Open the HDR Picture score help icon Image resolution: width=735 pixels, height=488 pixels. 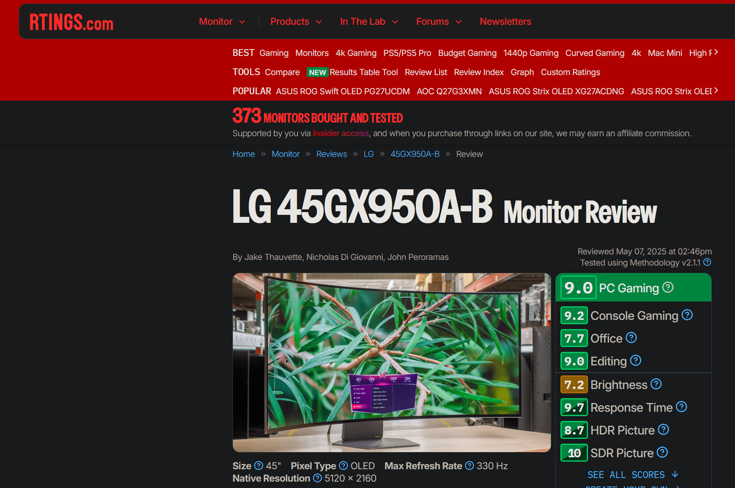(x=664, y=430)
